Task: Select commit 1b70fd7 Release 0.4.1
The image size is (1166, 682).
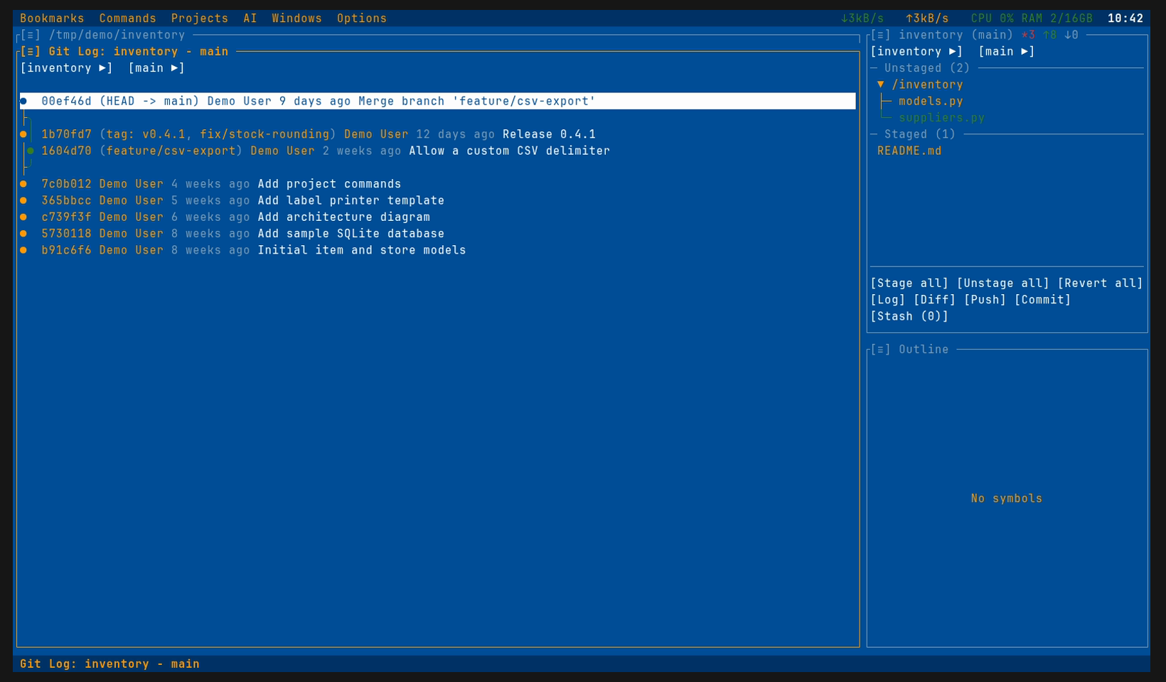Action: click(x=438, y=134)
